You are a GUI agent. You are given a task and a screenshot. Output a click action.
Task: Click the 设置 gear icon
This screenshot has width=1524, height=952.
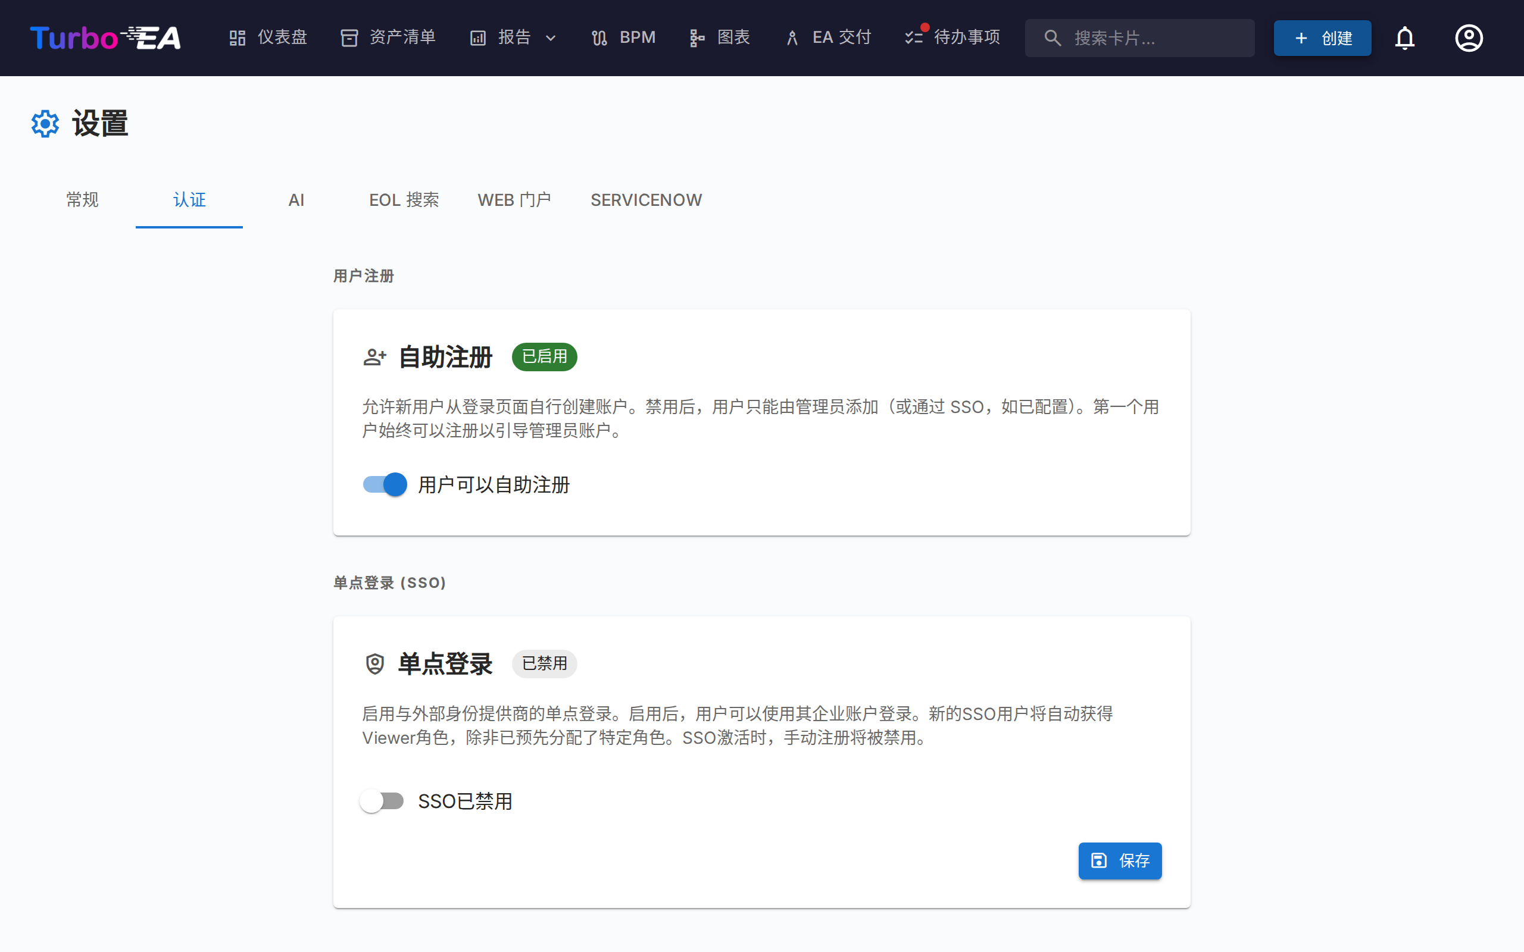pyautogui.click(x=45, y=123)
